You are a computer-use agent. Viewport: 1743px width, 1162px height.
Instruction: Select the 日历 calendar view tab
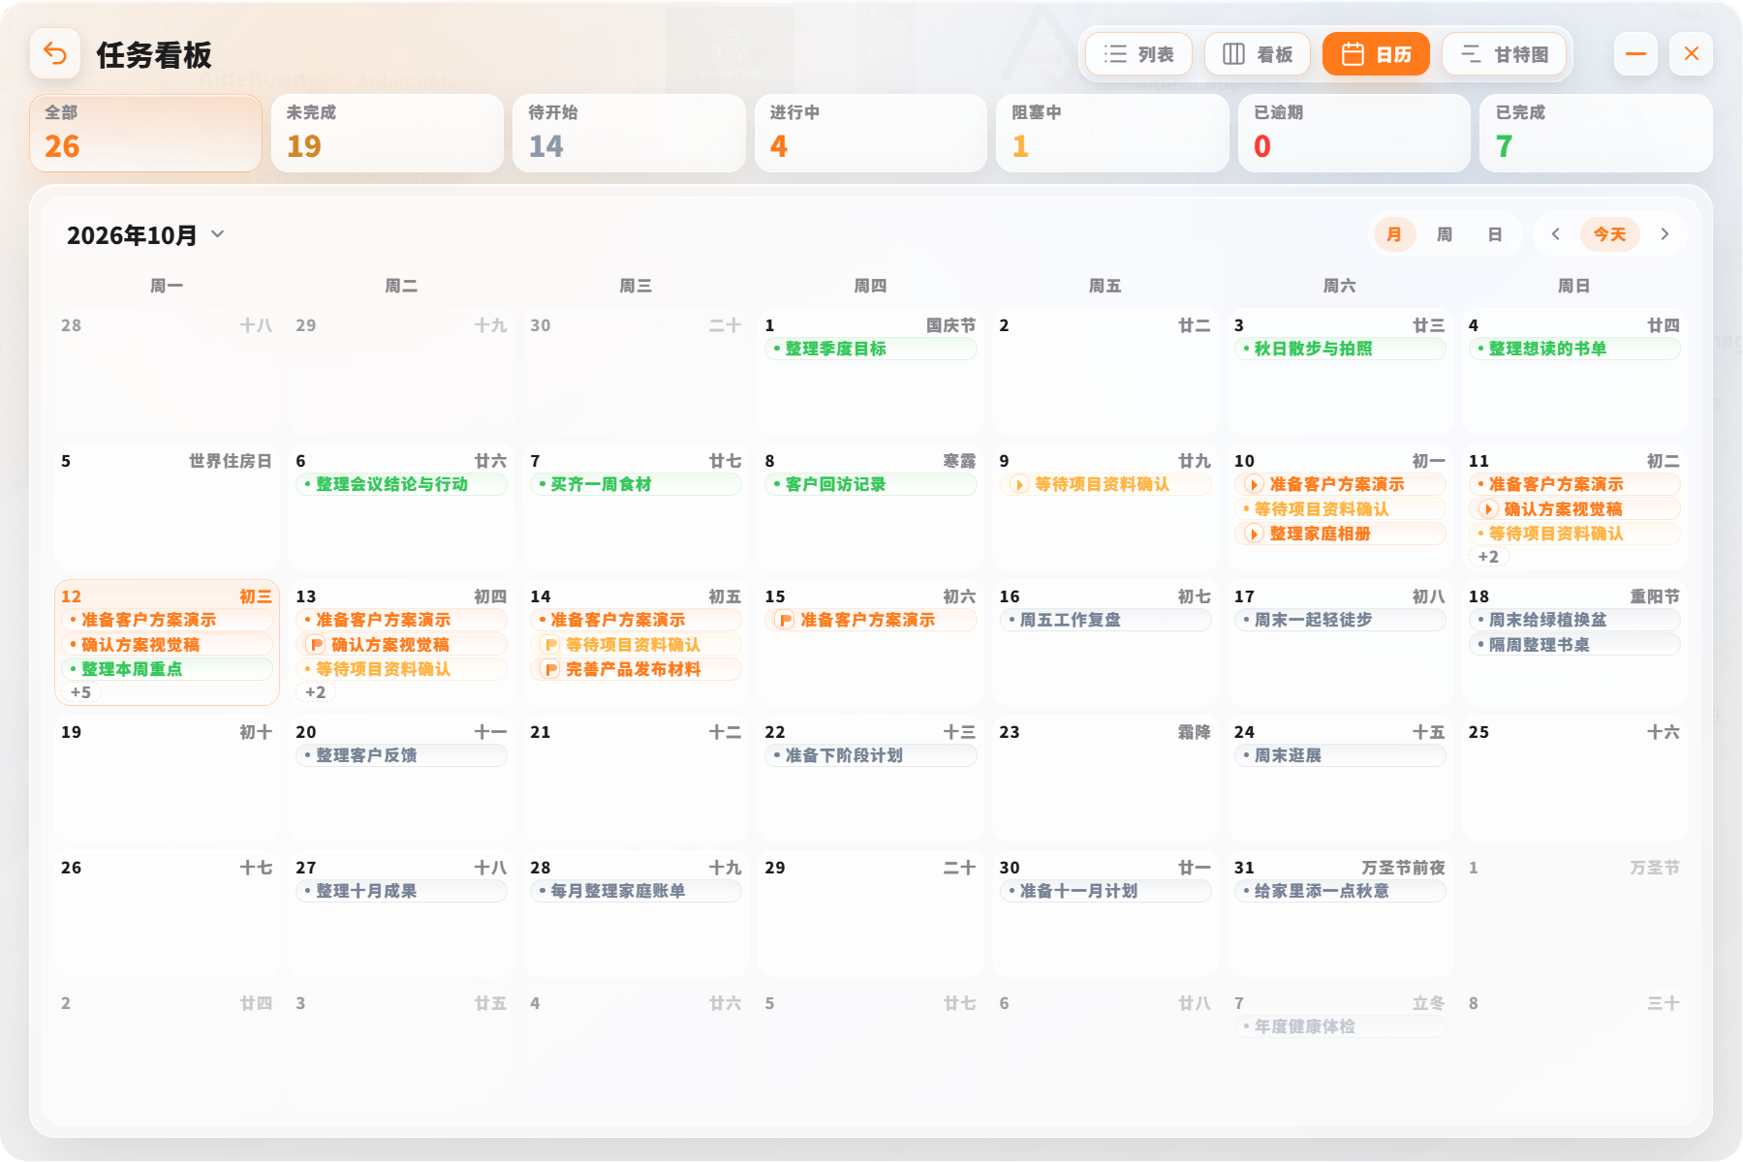[x=1377, y=54]
